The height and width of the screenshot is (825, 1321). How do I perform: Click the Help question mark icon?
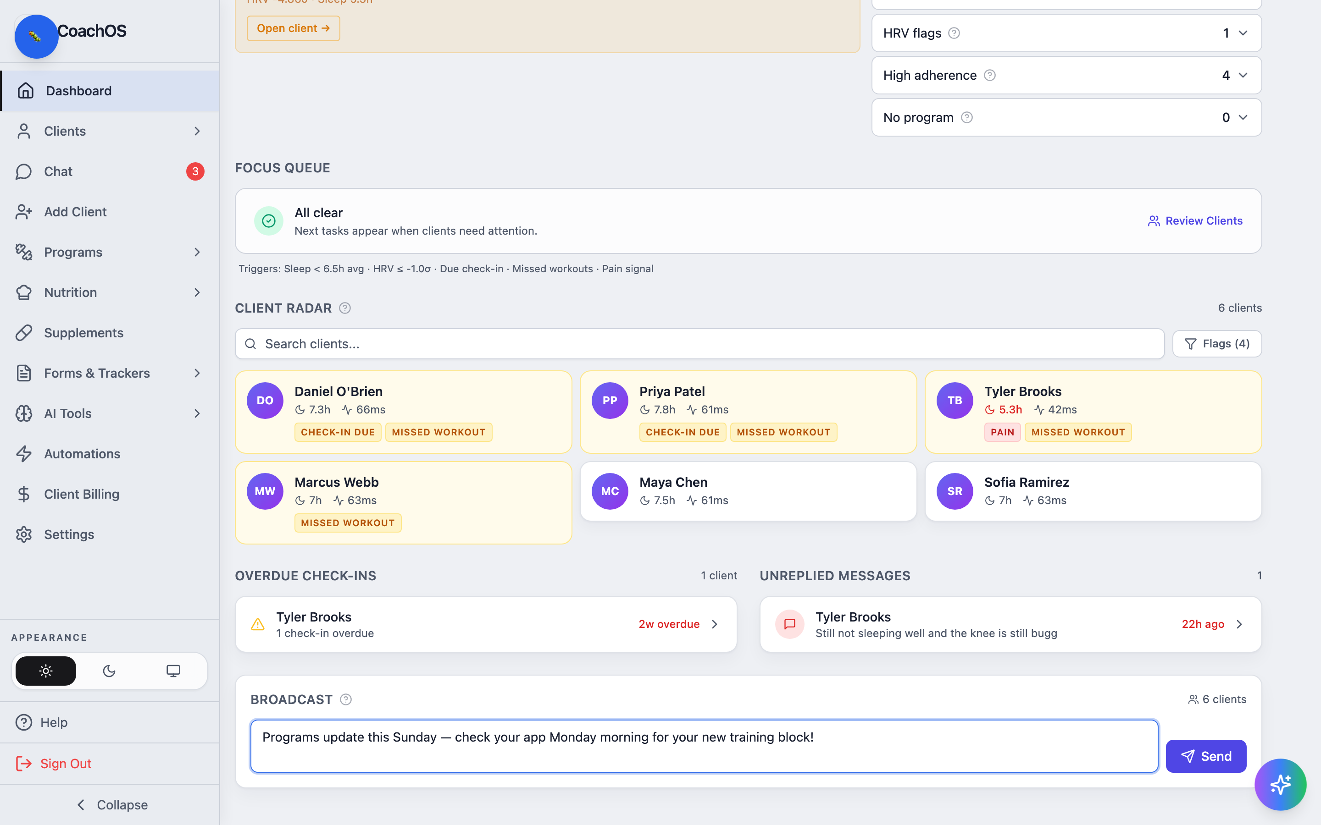[x=23, y=722]
